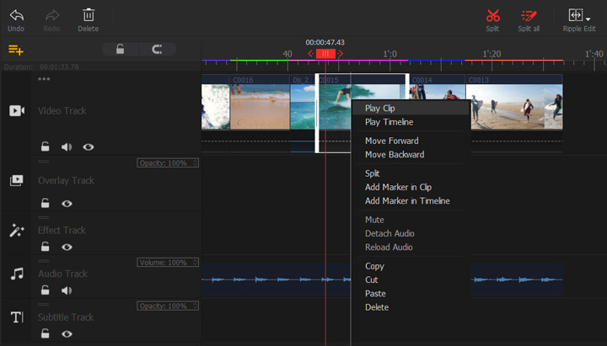Toggle the Overlay Track lock

[46, 204]
